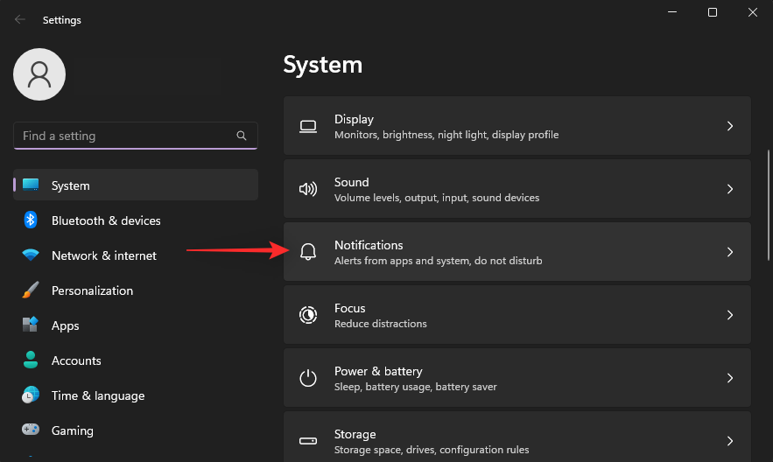Select System in the navigation list
Viewport: 773px width, 462px height.
(x=70, y=185)
